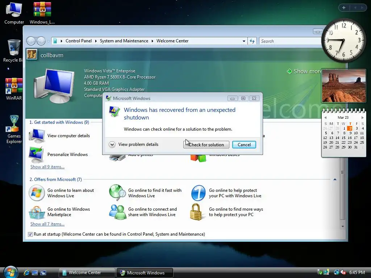
Task: Click System and Maintenance breadcrumb
Action: (124, 41)
